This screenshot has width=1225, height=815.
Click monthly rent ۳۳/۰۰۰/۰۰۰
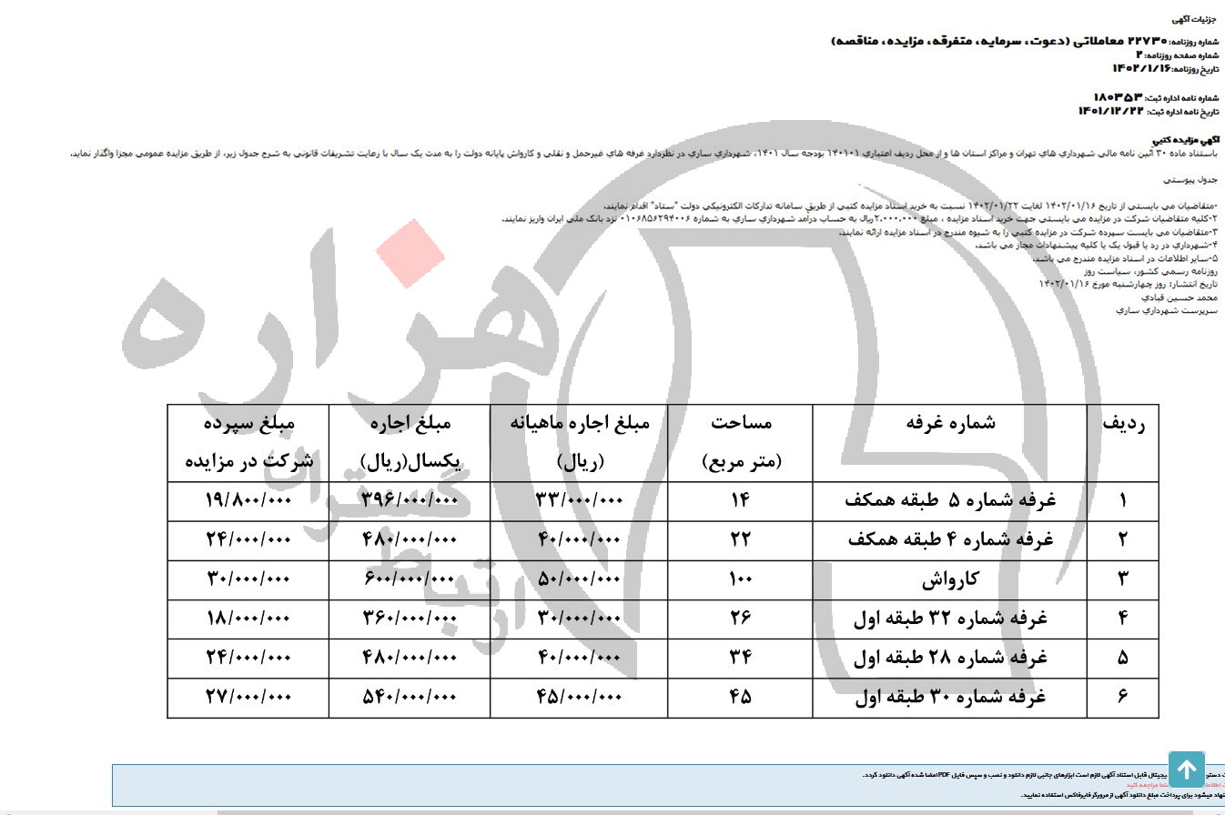click(x=580, y=501)
